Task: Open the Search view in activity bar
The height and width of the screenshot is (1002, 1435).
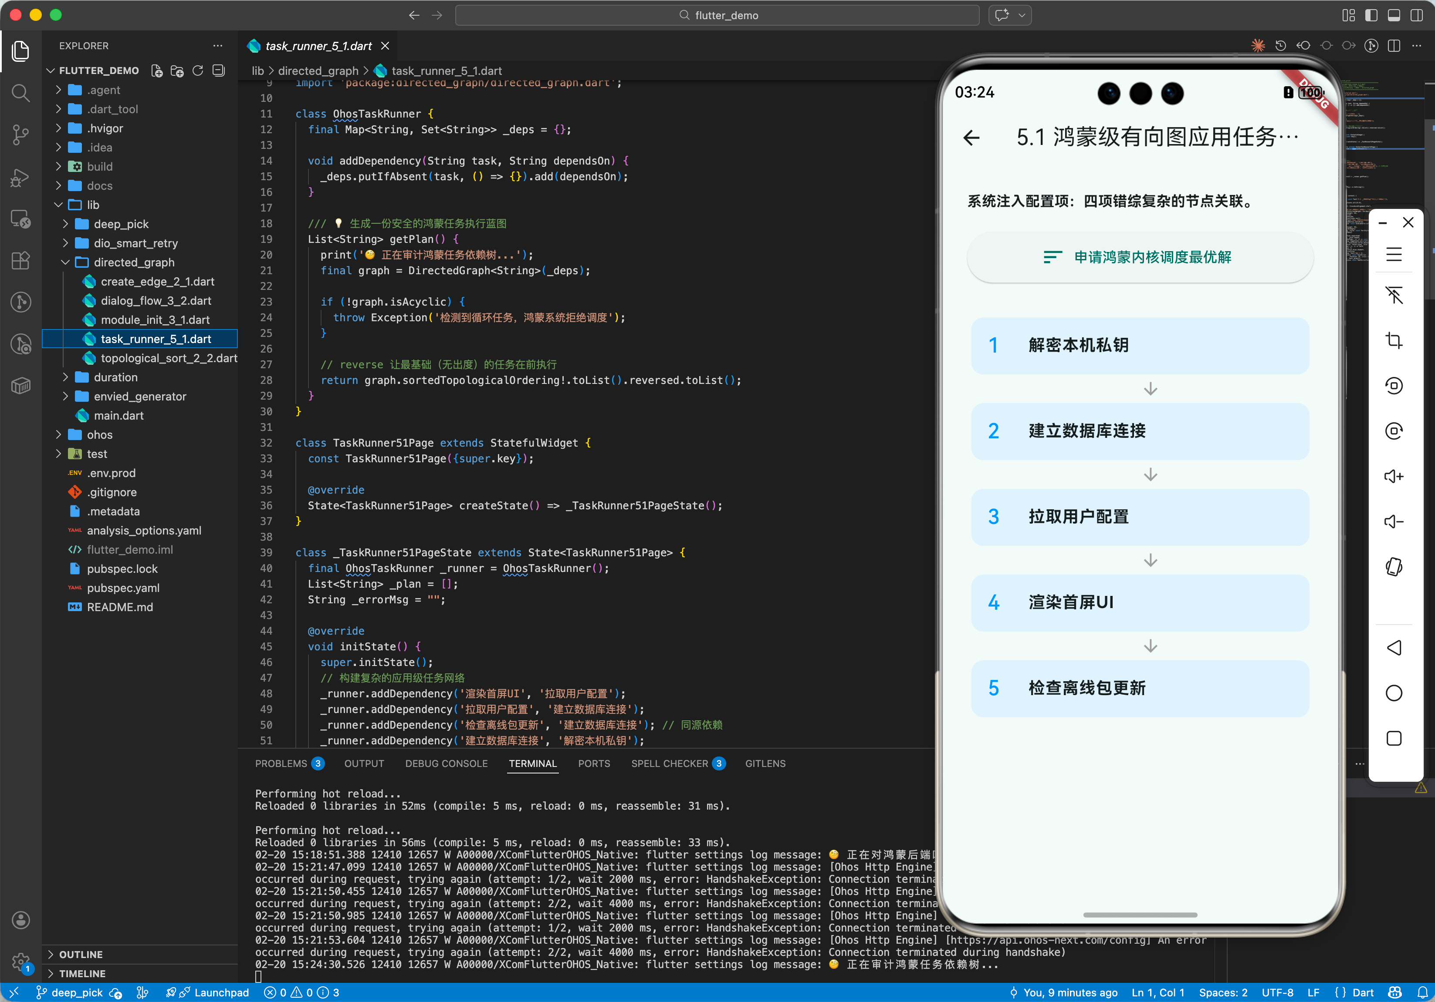Action: (20, 93)
